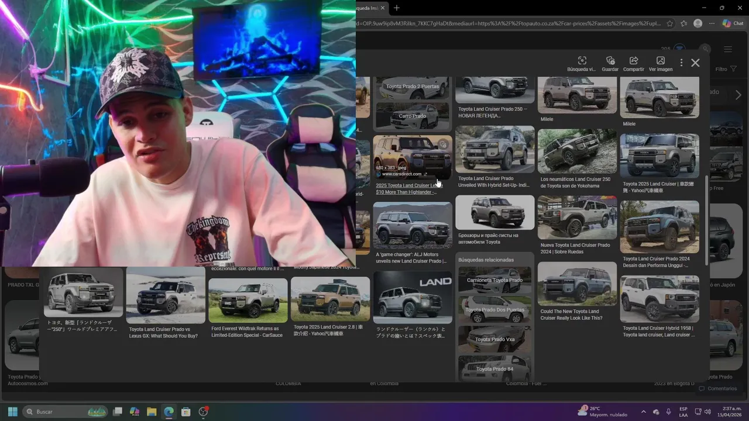Open the related search Camioneta Toyota Prado

click(494, 280)
